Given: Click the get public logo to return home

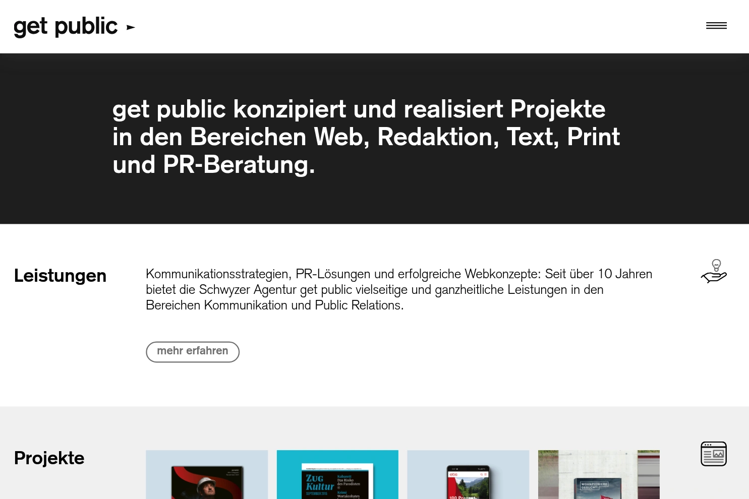Looking at the screenshot, I should click(x=66, y=26).
